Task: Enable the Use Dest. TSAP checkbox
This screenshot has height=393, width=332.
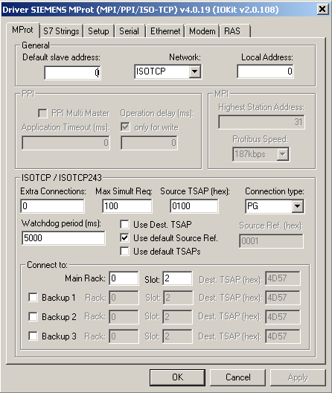Action: pyautogui.click(x=124, y=224)
